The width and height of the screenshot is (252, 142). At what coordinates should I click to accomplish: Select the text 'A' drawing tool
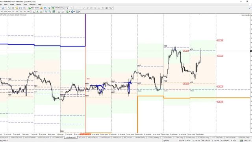99,8
